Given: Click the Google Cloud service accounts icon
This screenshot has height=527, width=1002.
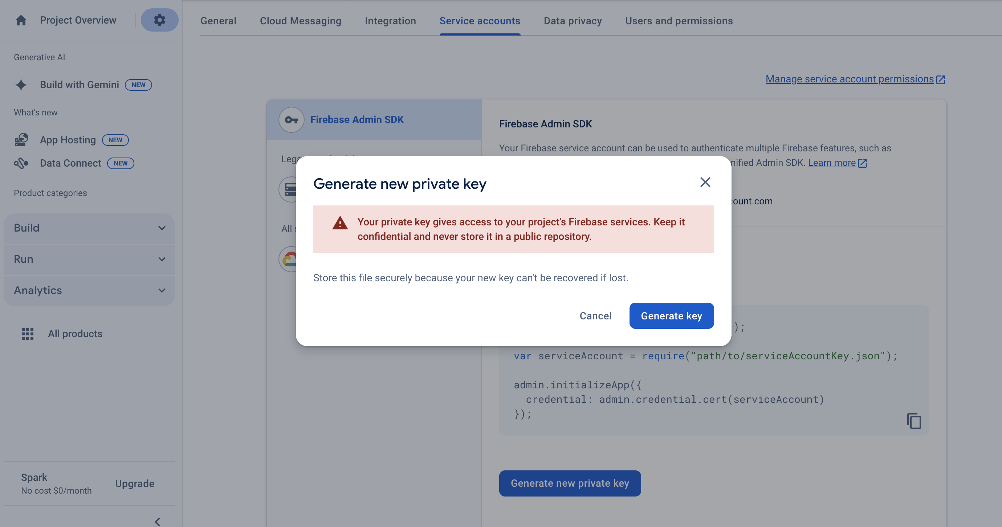Looking at the screenshot, I should click(x=289, y=259).
